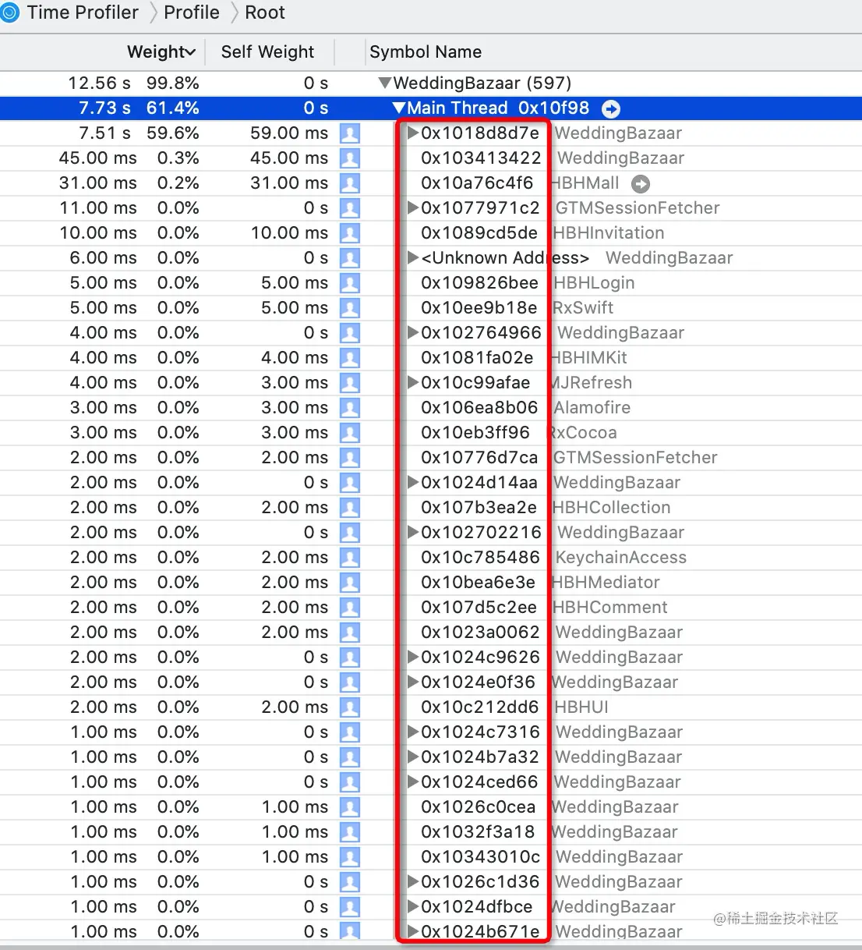Click user icon on 0x10776d7ca row

click(x=351, y=458)
